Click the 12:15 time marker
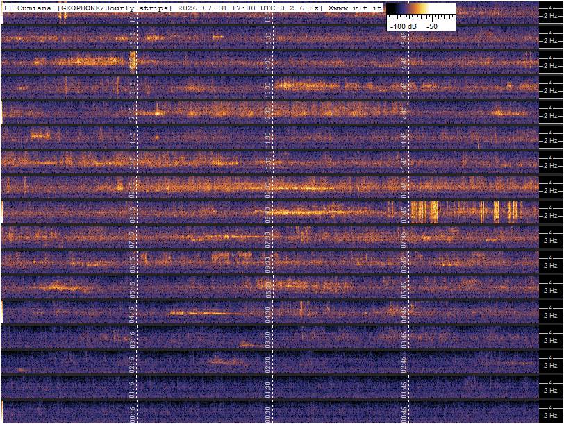 coord(132,115)
